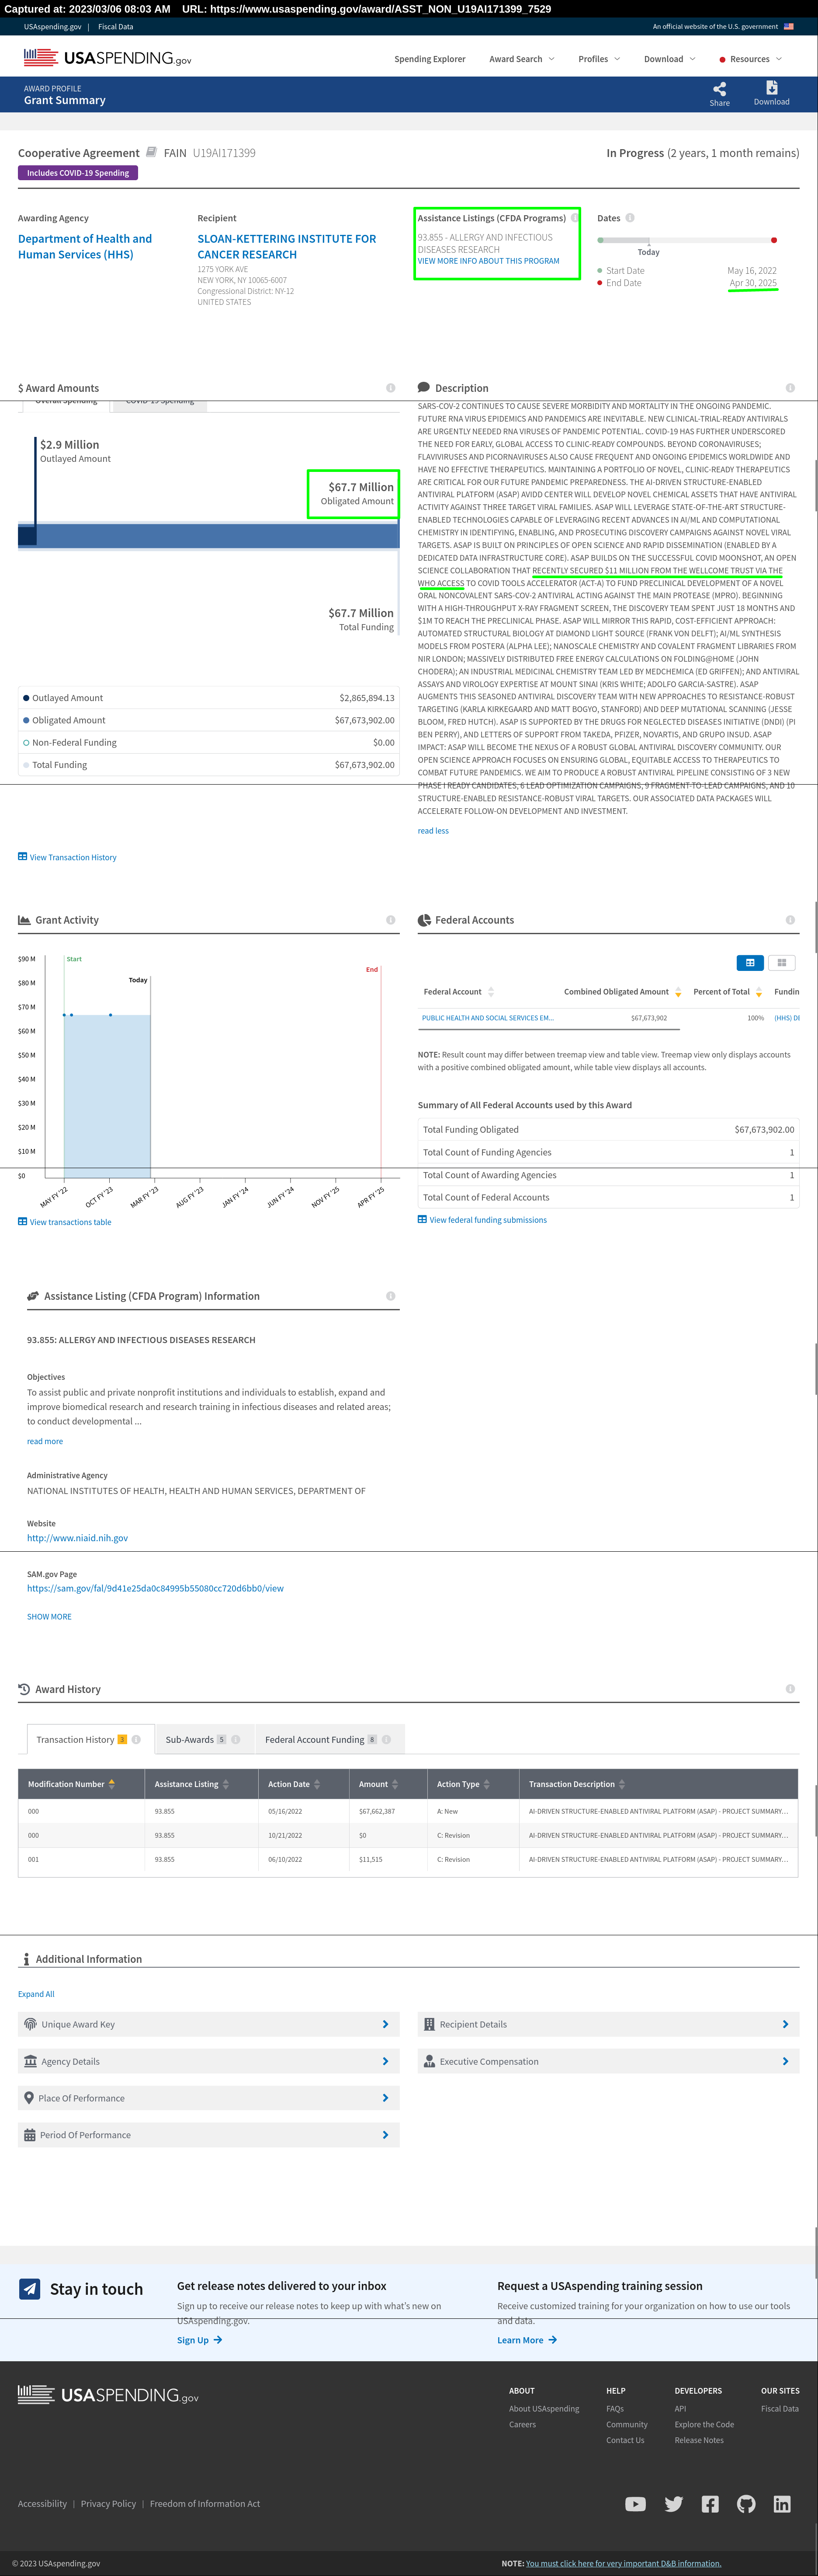The width and height of the screenshot is (818, 2576).
Task: Open Public Health and Social Services account link
Action: [487, 1018]
